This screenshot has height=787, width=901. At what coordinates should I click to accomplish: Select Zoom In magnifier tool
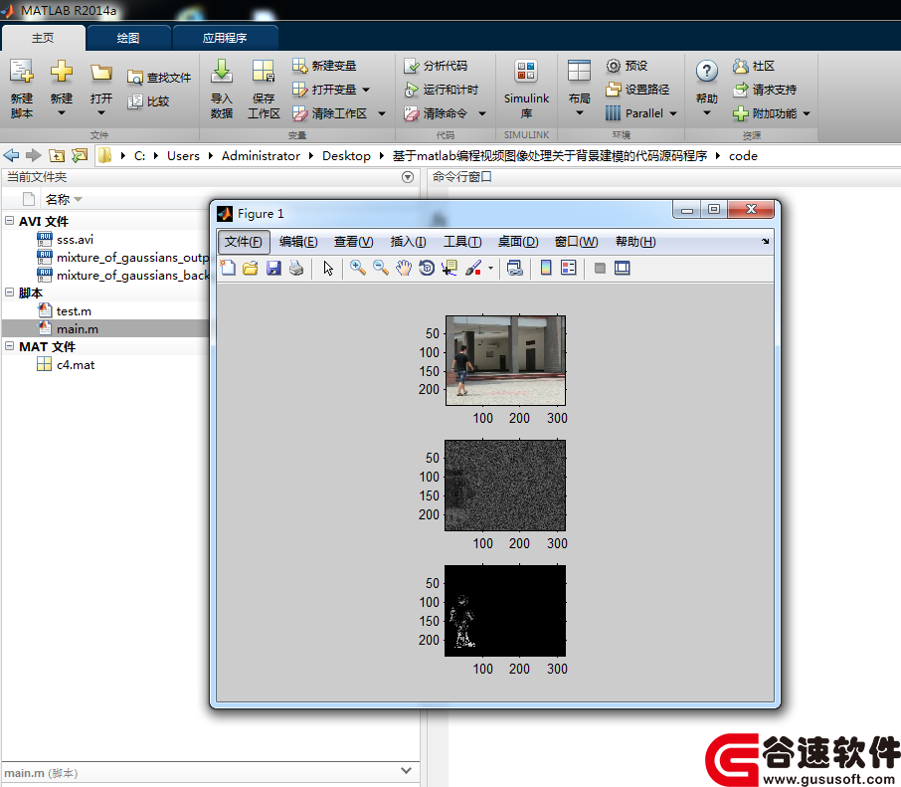(357, 268)
